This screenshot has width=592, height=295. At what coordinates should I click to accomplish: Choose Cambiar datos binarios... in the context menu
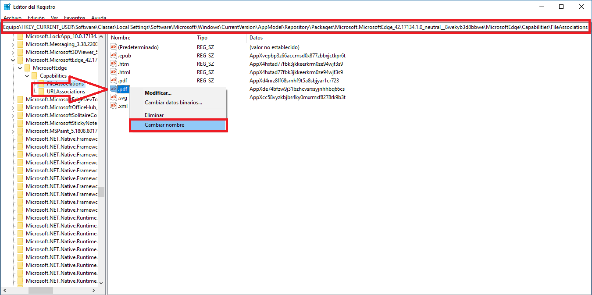pyautogui.click(x=178, y=103)
